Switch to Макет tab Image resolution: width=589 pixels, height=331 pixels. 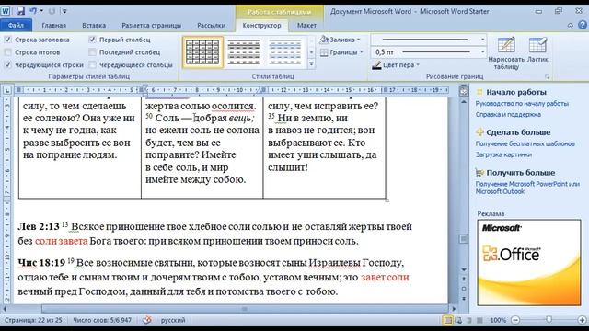tap(306, 26)
